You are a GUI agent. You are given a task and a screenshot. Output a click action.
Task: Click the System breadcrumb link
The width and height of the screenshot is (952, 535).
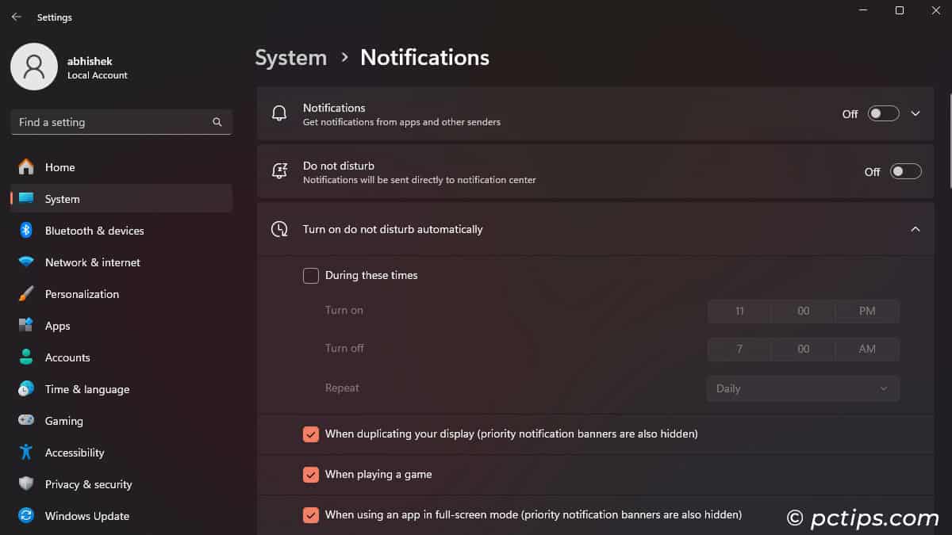[x=290, y=57]
